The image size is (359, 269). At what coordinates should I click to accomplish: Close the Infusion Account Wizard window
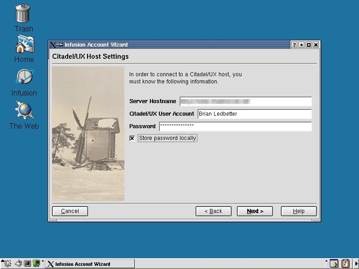pos(316,45)
